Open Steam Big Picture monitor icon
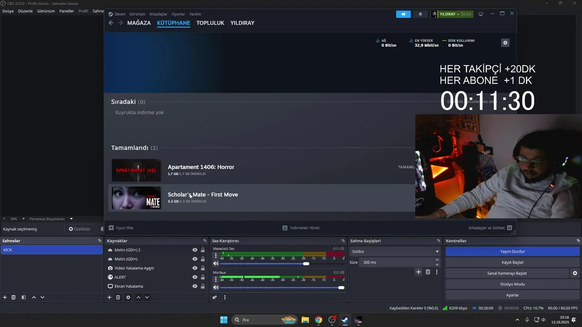The width and height of the screenshot is (582, 327). coord(481,14)
